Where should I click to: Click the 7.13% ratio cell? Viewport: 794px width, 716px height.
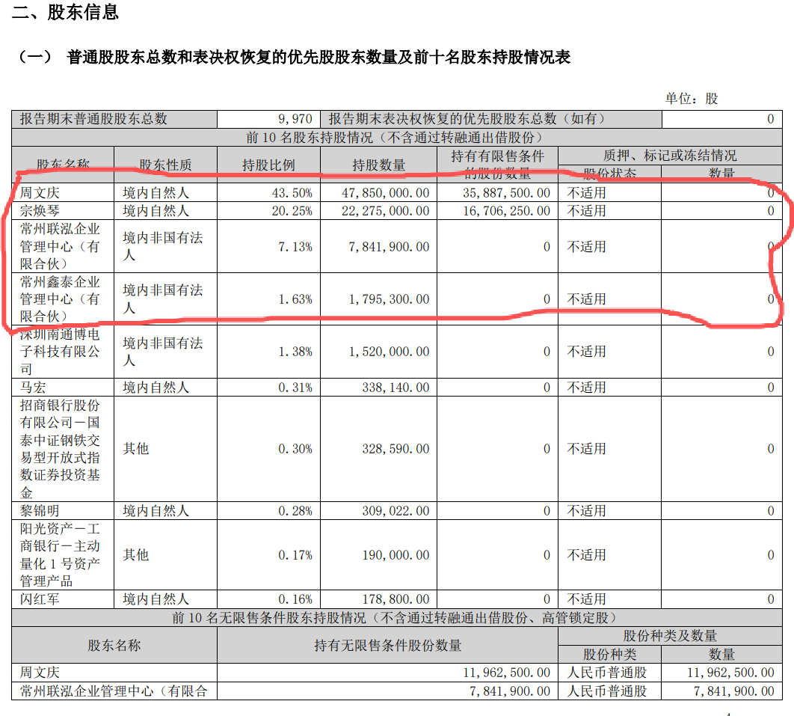(295, 247)
